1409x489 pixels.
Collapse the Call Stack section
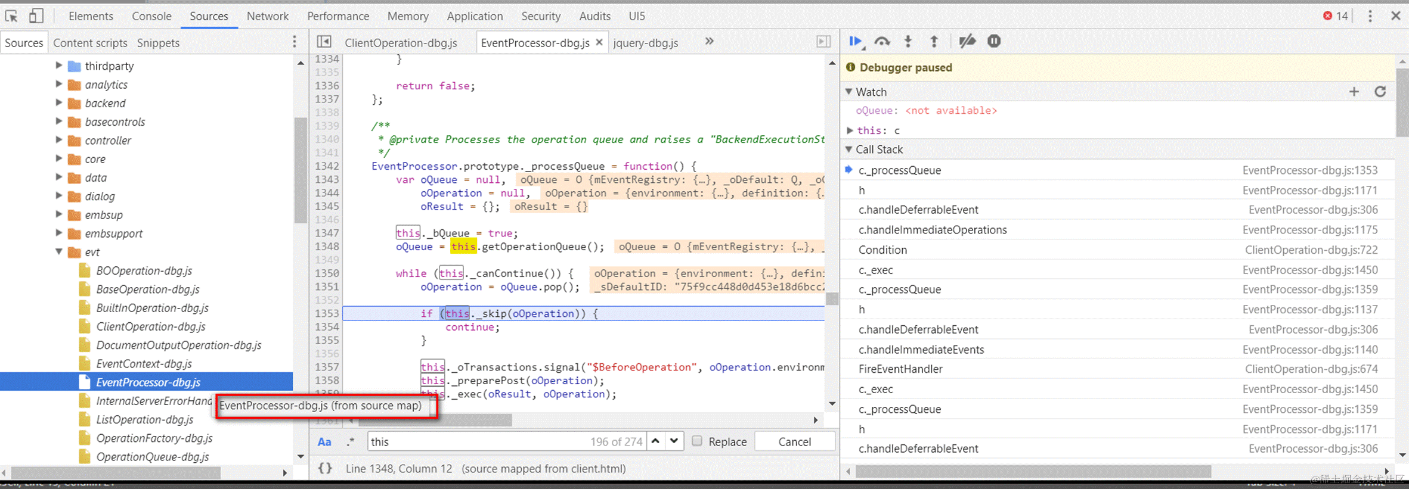click(x=849, y=149)
